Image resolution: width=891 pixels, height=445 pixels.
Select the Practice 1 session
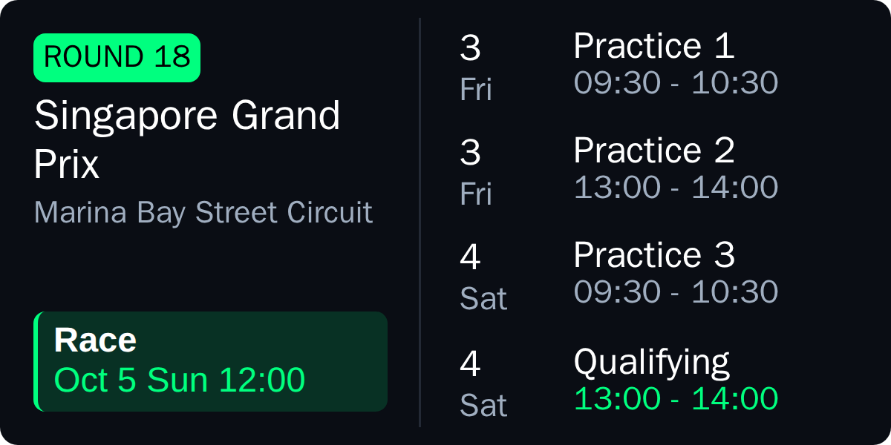(653, 46)
